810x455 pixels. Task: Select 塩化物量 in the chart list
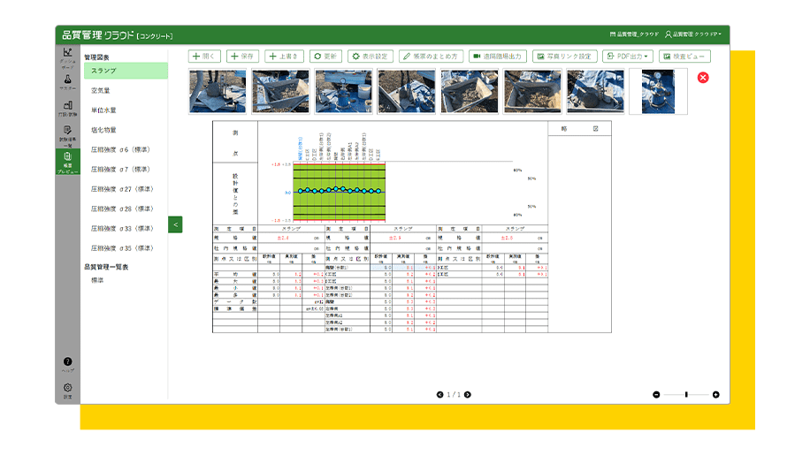(x=103, y=130)
